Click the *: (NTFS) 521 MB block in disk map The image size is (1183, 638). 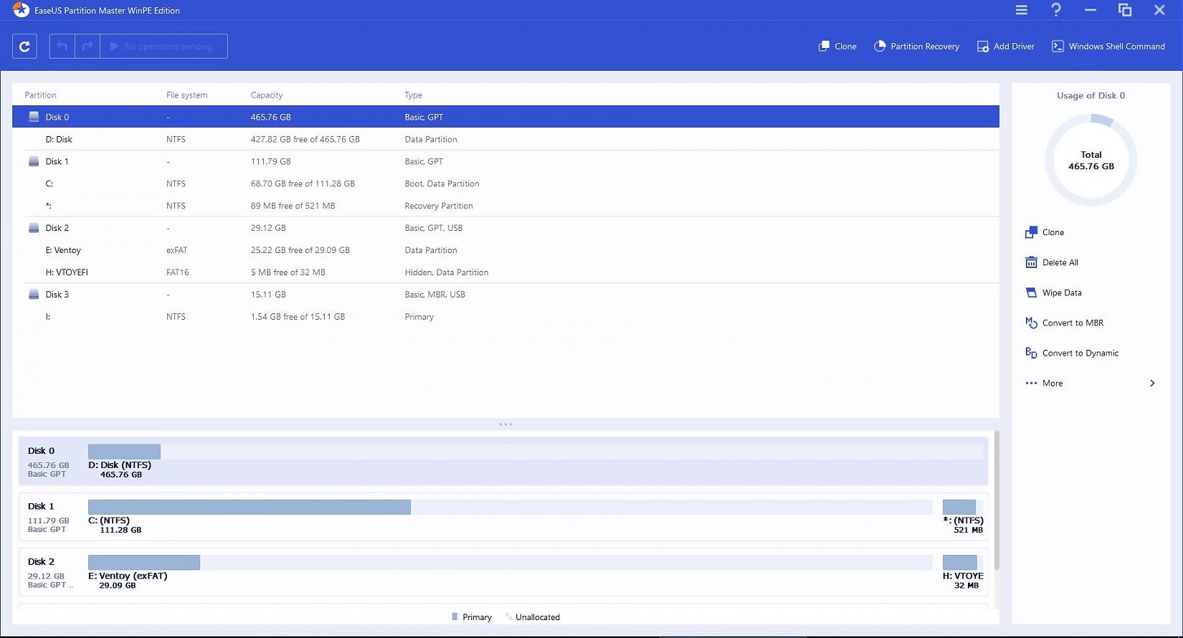tap(963, 507)
